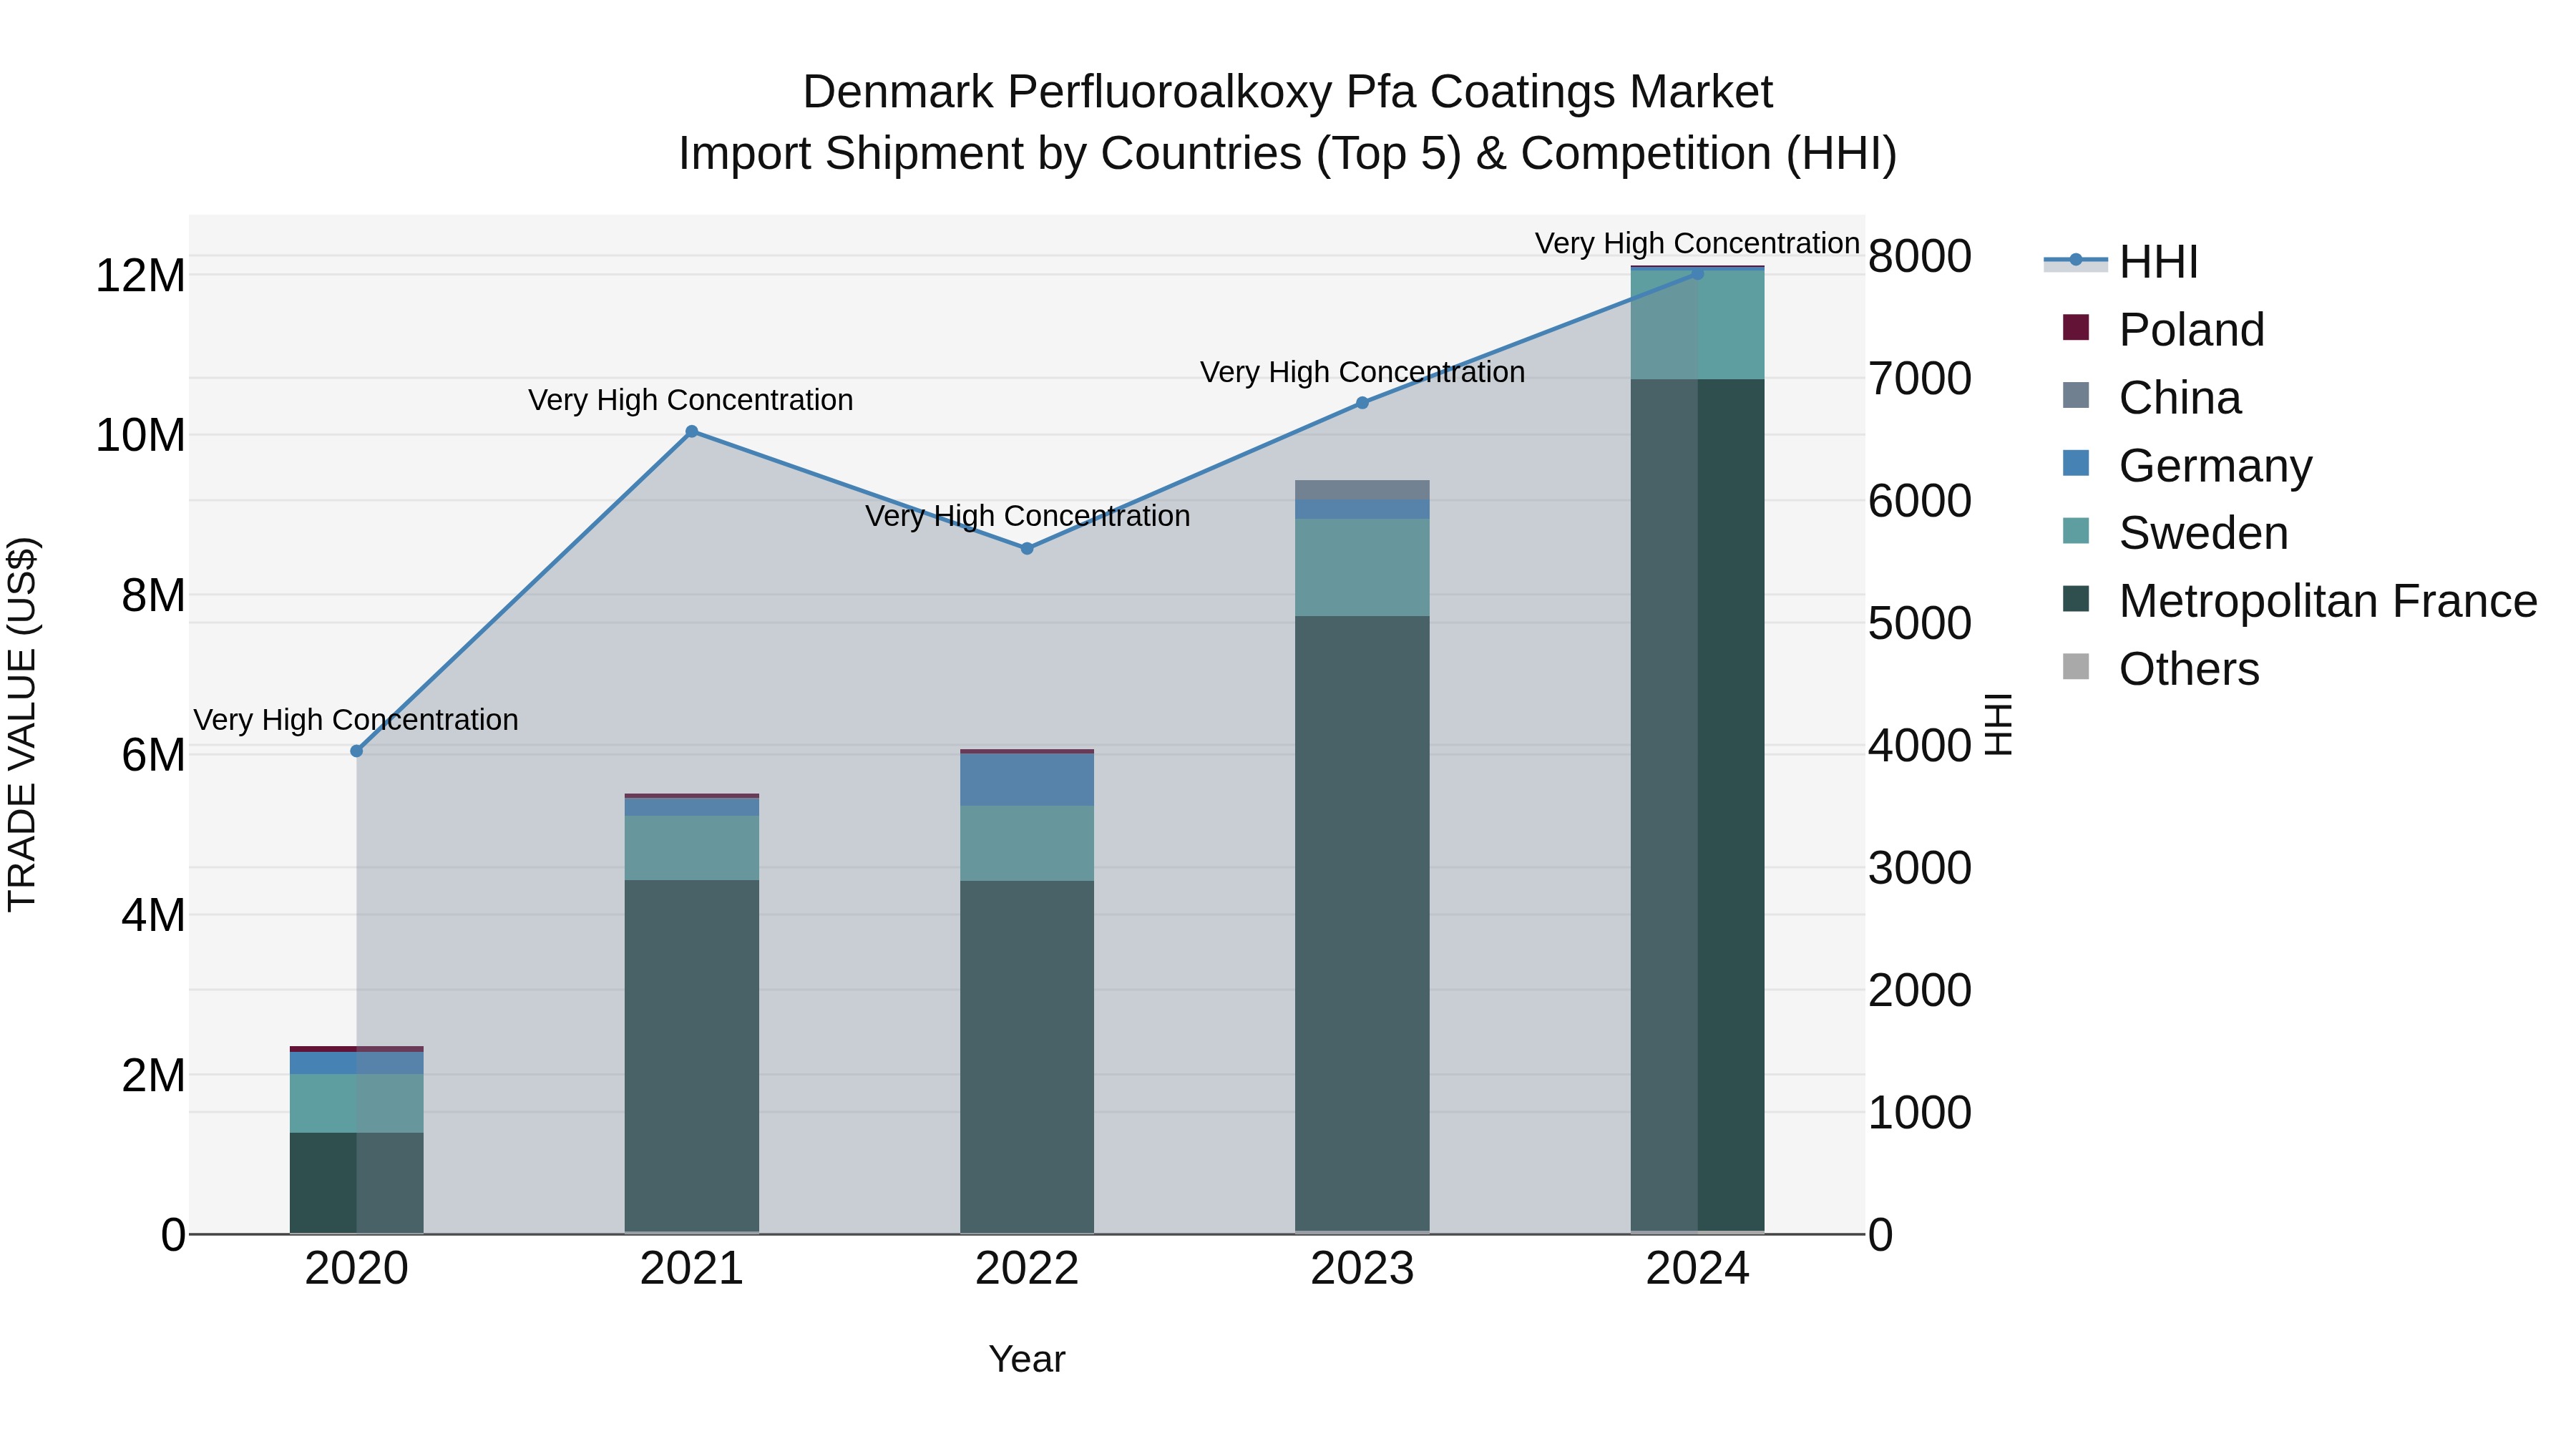This screenshot has width=2576, height=1449.
Task: Click the 5000 tick on HHI axis
Action: (1920, 624)
